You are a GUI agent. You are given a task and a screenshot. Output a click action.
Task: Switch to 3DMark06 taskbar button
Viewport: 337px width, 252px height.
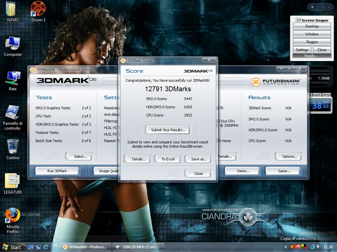86,247
